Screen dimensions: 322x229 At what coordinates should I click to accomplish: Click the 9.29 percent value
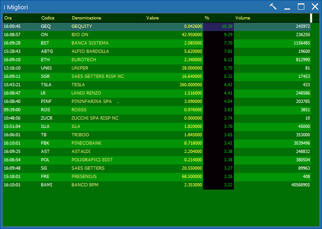pos(228,35)
